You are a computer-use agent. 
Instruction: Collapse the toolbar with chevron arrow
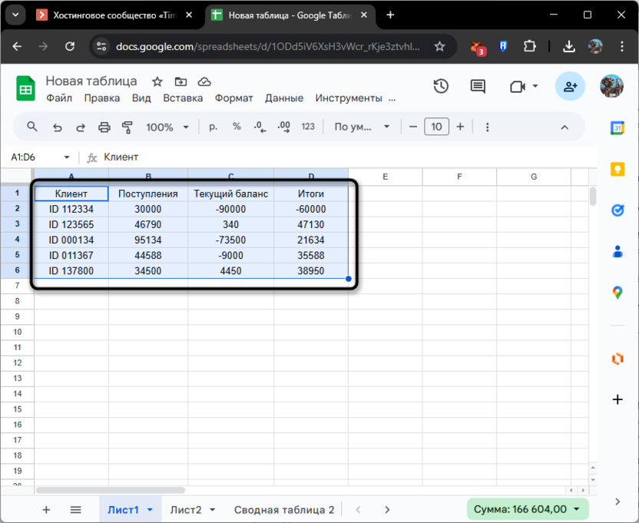pyautogui.click(x=565, y=127)
